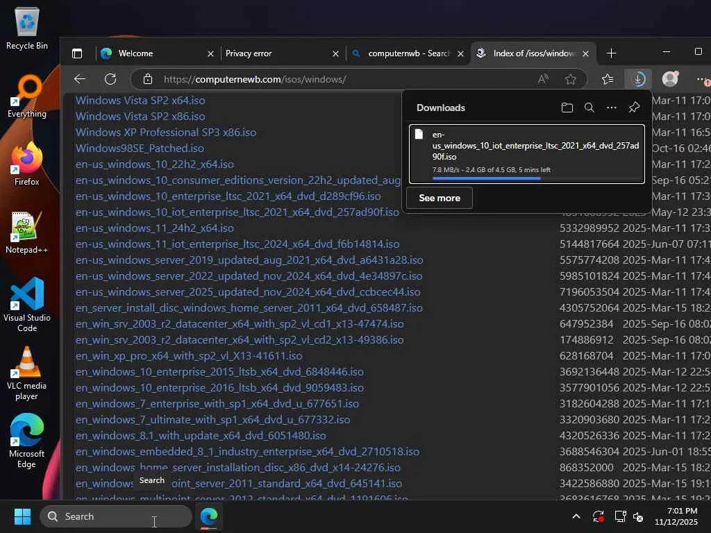The image size is (711, 533).
Task: Switch to computernwb Search tab
Action: 407,53
